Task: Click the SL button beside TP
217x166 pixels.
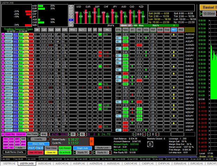Action: coord(82,134)
